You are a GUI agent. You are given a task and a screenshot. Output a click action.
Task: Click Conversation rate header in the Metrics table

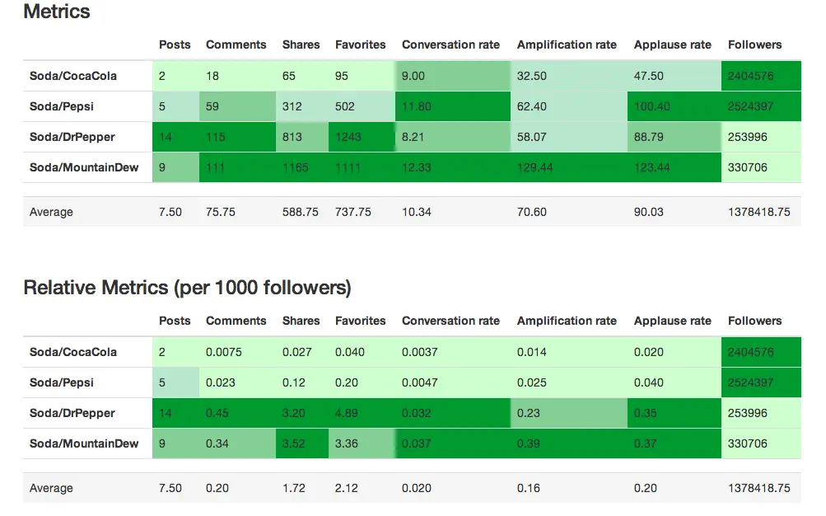pyautogui.click(x=450, y=45)
